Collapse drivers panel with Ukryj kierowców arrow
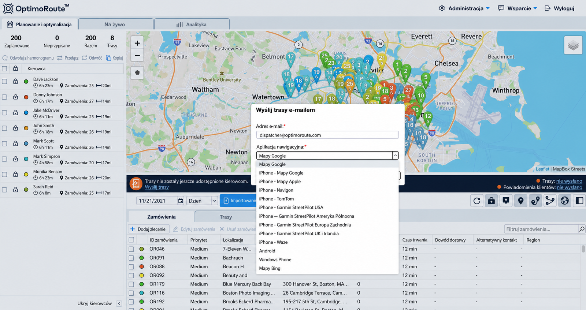The height and width of the screenshot is (310, 586). click(x=119, y=303)
